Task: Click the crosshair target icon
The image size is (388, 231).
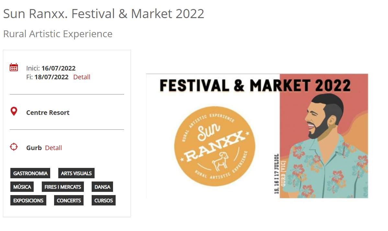Action: 14,147
